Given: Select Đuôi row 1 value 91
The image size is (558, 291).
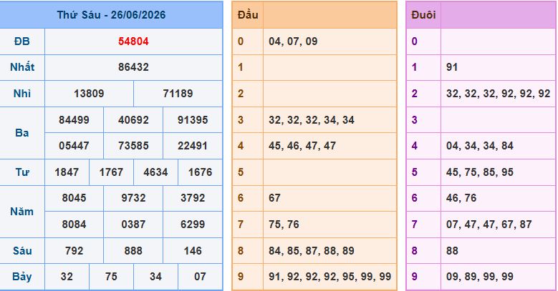Looking at the screenshot, I should tap(452, 67).
